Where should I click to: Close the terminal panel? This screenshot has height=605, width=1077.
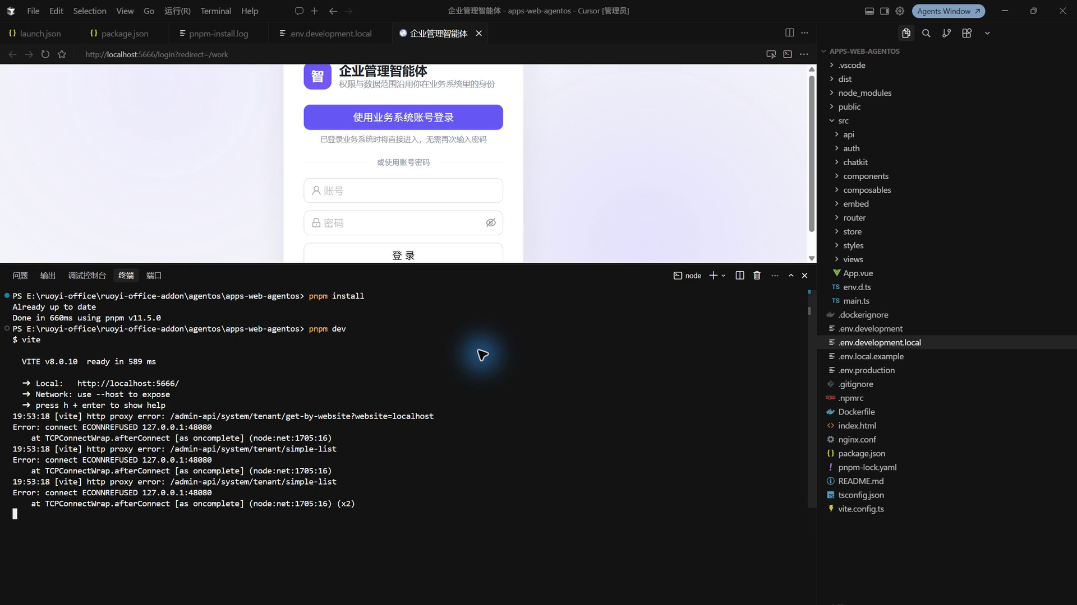(x=804, y=275)
